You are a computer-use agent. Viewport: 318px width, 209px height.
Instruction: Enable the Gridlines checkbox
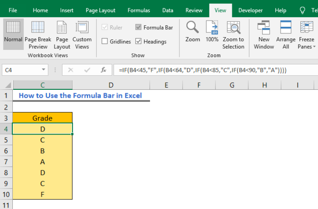pos(105,42)
